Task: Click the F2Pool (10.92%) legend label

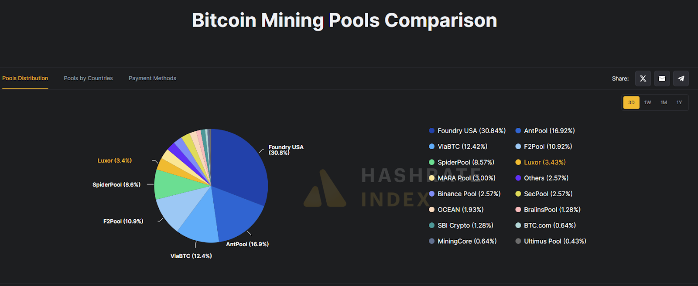Action: point(548,146)
